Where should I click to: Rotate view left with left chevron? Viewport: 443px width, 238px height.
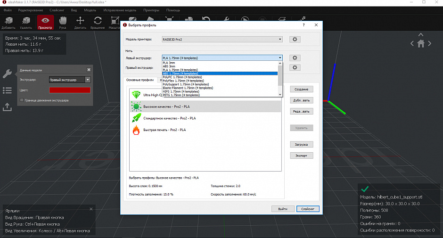point(412,43)
